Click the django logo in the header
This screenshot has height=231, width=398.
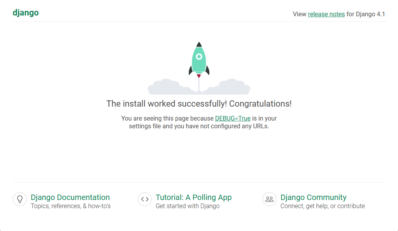(26, 12)
